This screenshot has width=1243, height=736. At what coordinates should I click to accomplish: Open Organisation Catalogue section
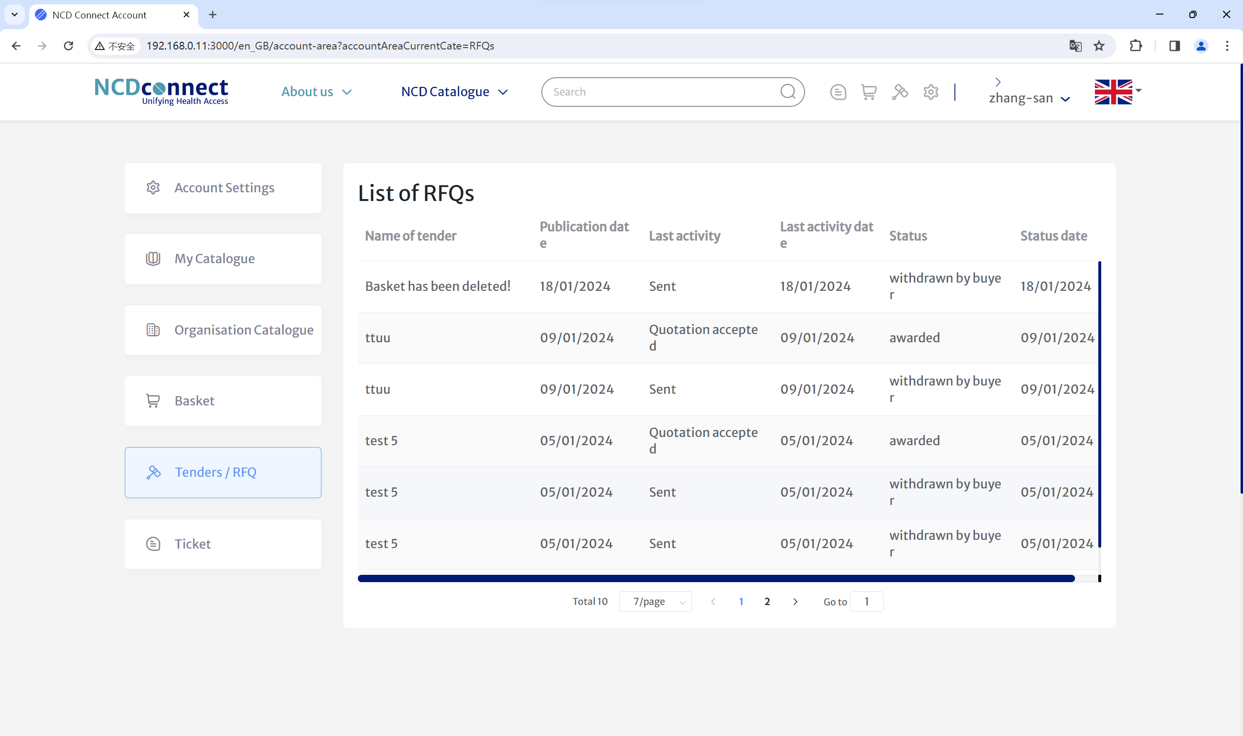click(x=223, y=330)
